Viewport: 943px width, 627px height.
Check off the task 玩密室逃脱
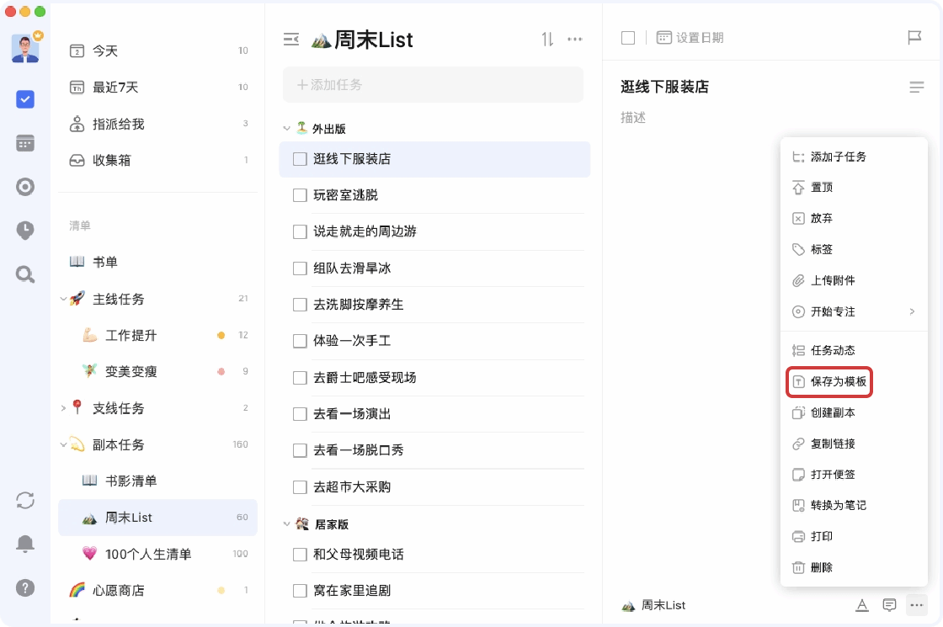pos(299,195)
